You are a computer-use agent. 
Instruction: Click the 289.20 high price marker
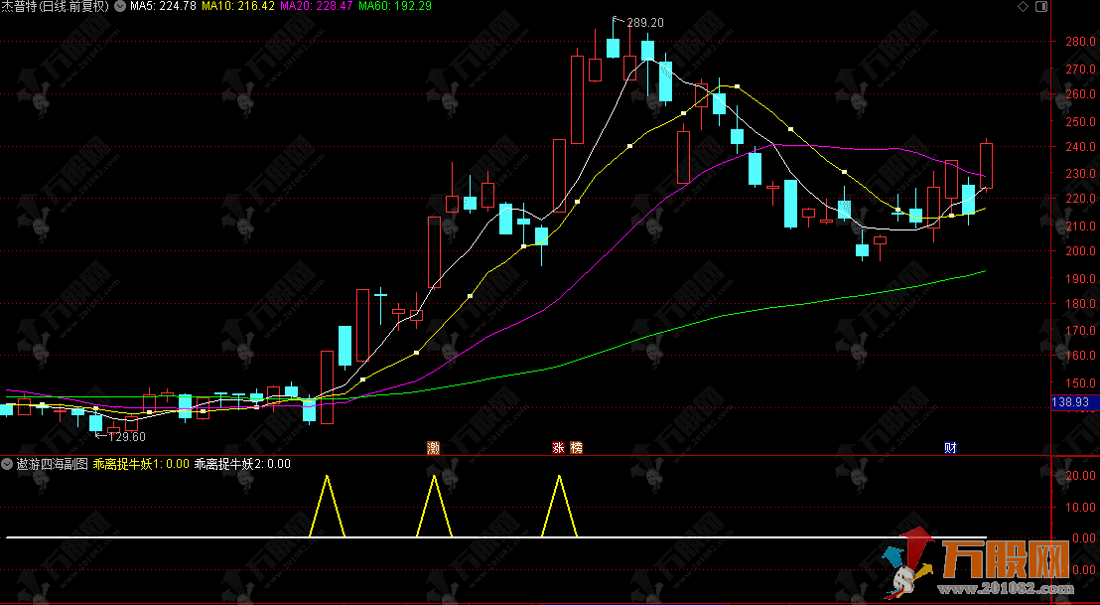click(645, 22)
